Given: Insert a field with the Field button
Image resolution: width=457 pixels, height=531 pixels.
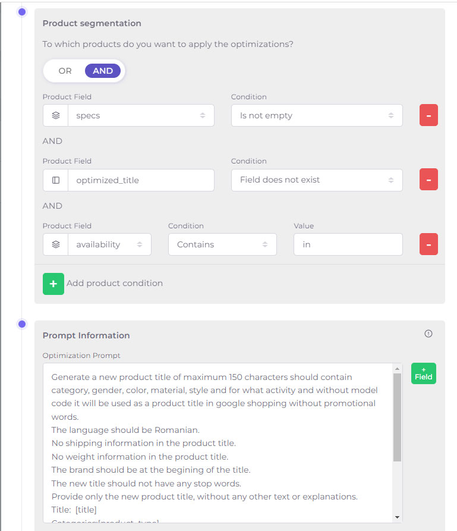Looking at the screenshot, I should coord(424,373).
